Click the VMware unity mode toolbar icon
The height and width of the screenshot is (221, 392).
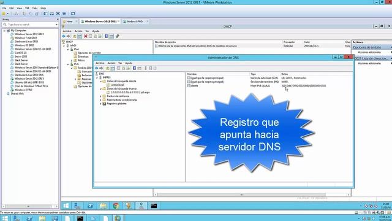[64, 14]
